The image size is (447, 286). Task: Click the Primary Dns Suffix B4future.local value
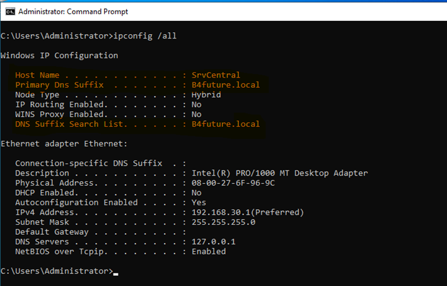225,85
